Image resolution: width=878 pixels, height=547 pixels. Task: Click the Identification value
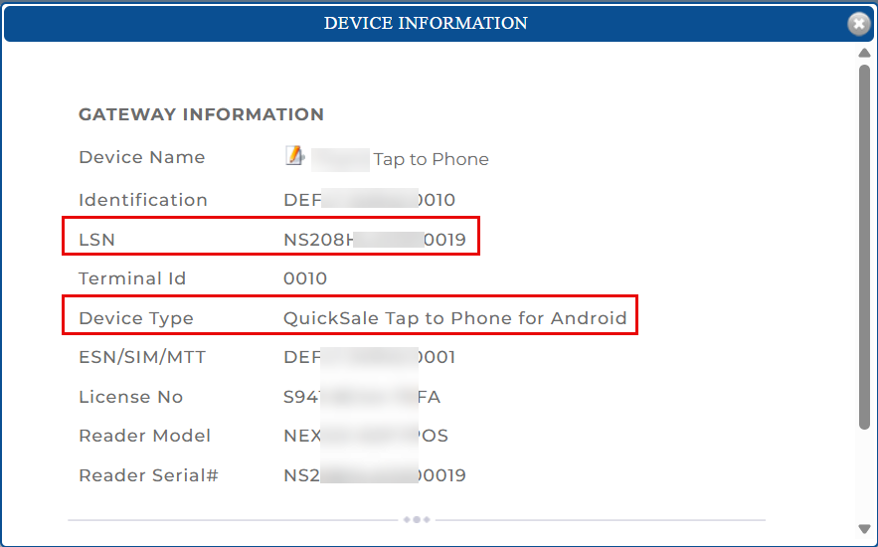pos(369,200)
